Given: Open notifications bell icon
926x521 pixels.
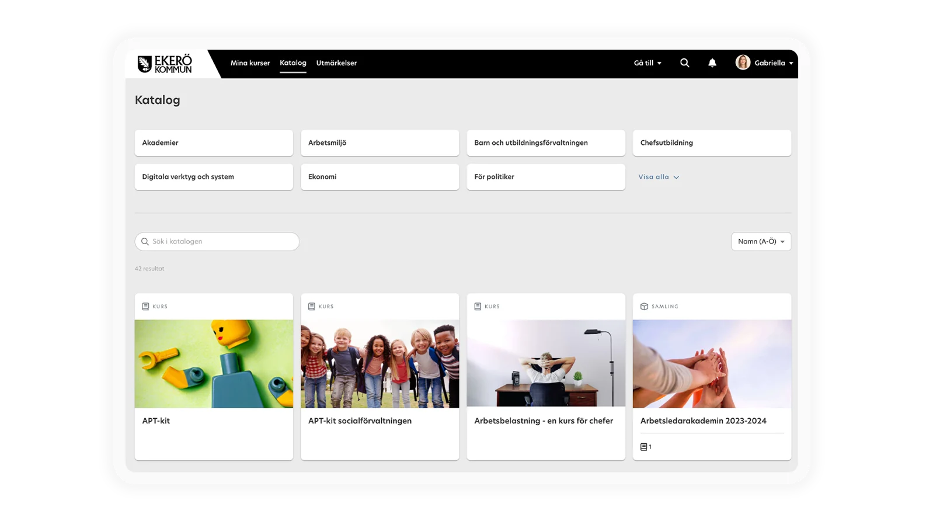Looking at the screenshot, I should [712, 63].
